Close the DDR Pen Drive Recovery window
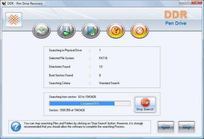 pos(197,2)
